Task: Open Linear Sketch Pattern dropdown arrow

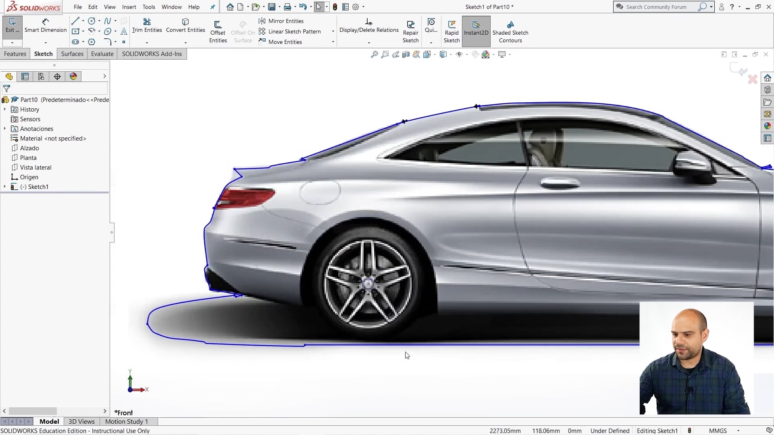Action: coord(333,31)
